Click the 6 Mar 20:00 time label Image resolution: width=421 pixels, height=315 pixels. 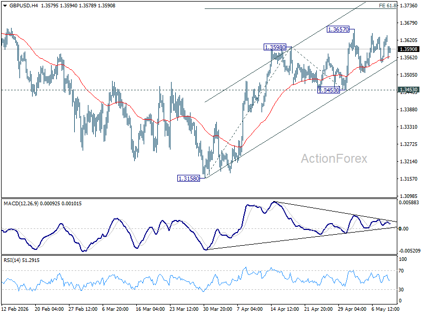coord(115,309)
